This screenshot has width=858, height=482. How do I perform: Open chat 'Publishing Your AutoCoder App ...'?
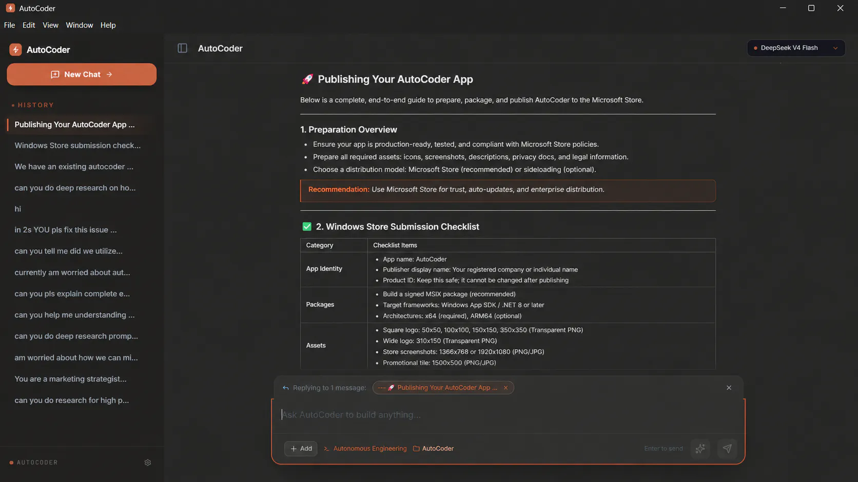click(81, 124)
